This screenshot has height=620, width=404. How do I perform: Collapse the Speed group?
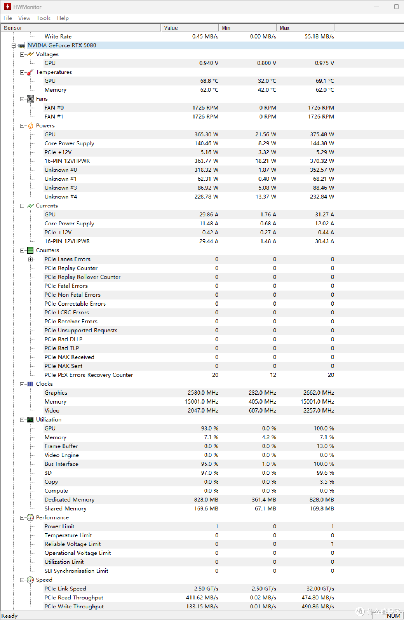click(22, 580)
